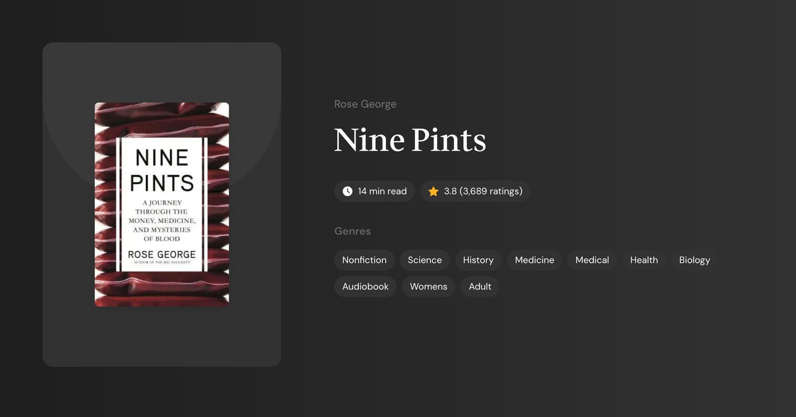Screen dimensions: 796x417
Task: Open the Health genre tag
Action: tap(644, 260)
